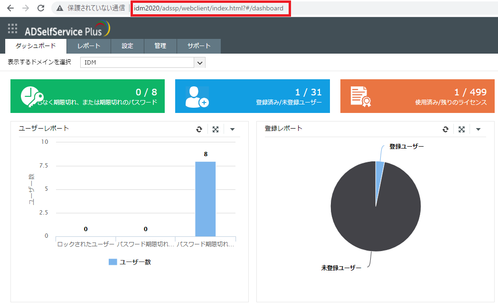Click the blue bar showing 8 users
The height and width of the screenshot is (308, 498).
point(205,199)
